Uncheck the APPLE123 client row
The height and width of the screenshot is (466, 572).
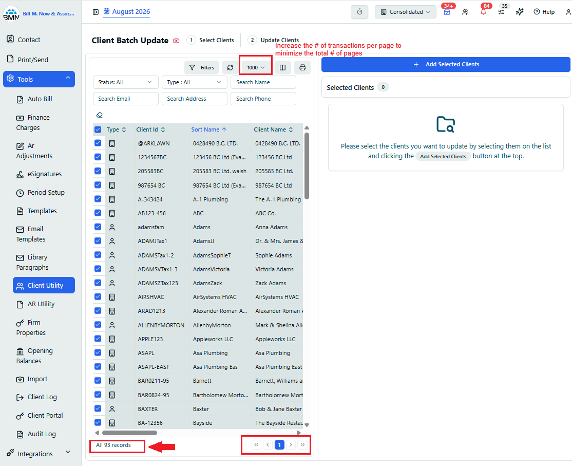click(x=98, y=339)
